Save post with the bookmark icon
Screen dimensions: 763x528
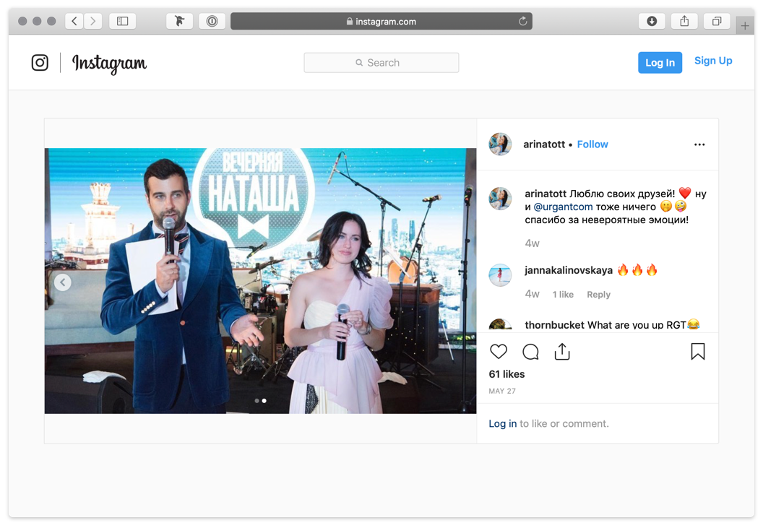(697, 352)
